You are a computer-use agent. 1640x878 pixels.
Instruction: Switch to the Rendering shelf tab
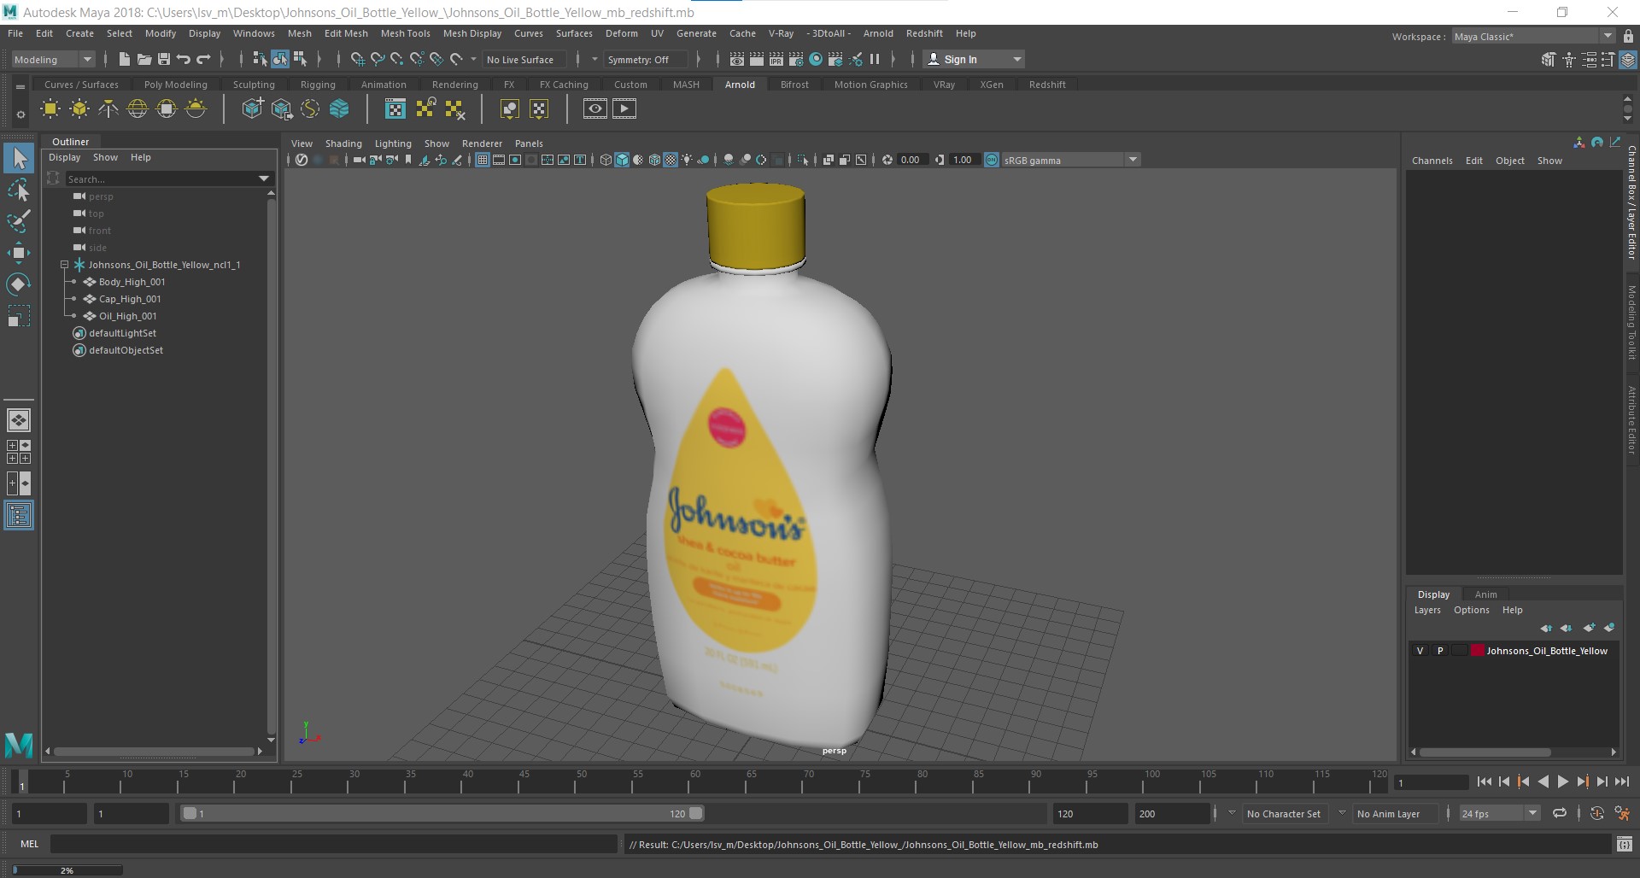pyautogui.click(x=454, y=85)
